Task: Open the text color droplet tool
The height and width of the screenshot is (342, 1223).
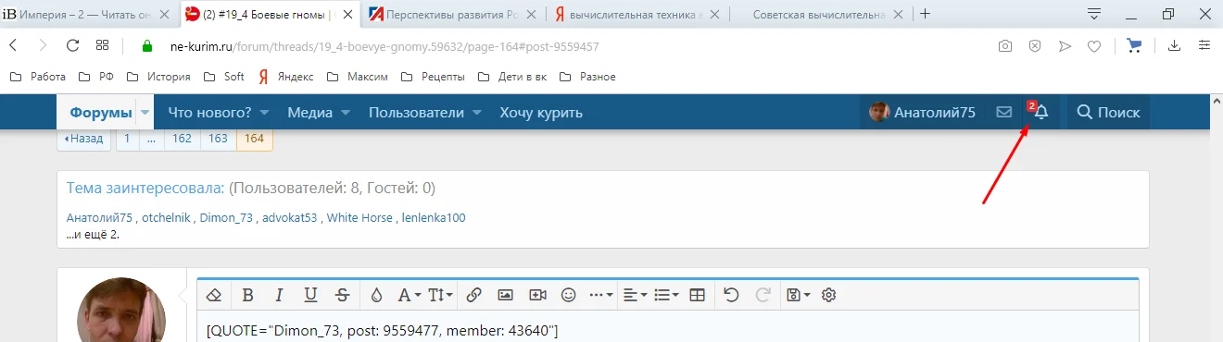Action: point(376,295)
